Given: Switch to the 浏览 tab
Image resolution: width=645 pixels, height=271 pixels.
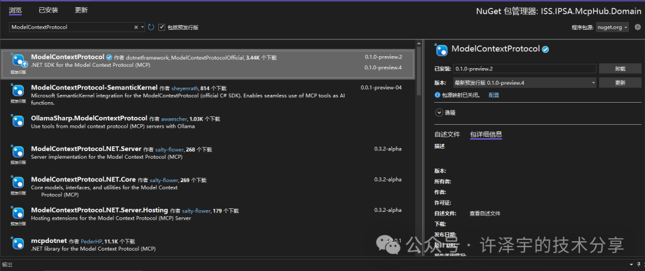Looking at the screenshot, I should tap(15, 10).
